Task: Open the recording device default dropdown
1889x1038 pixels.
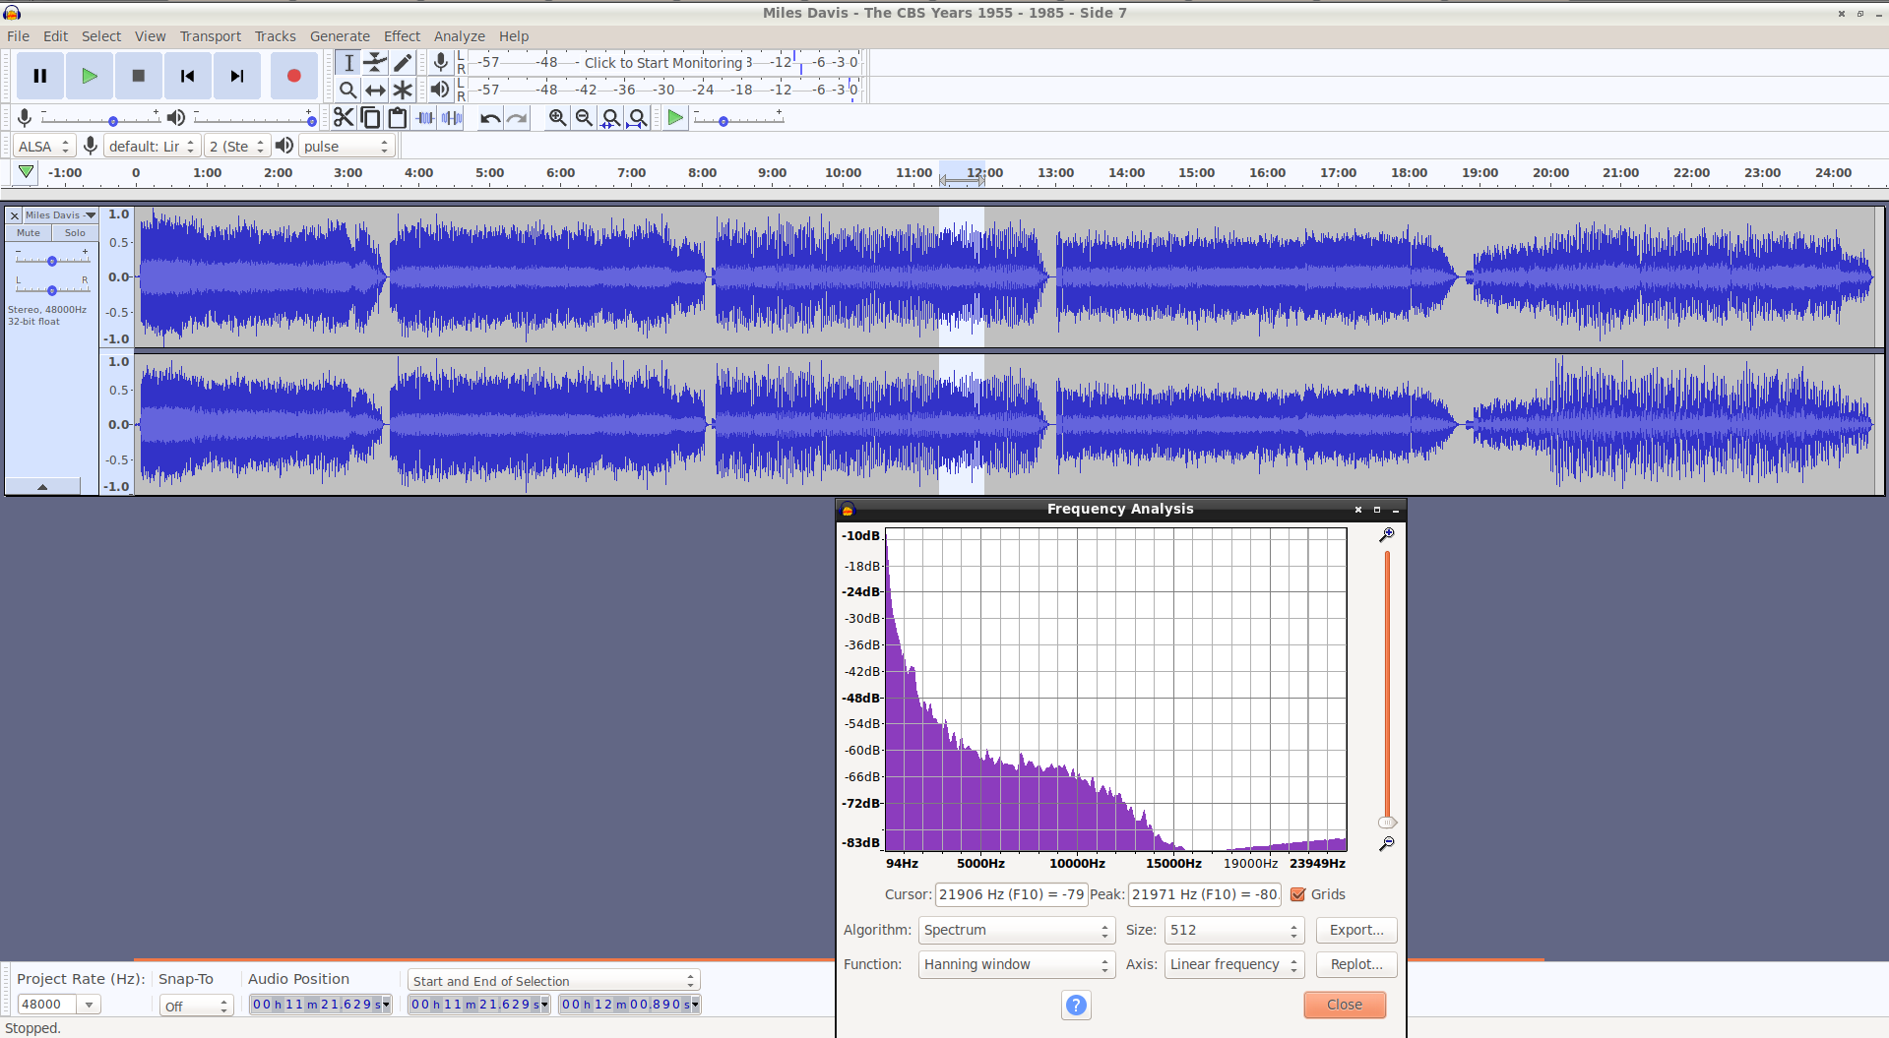Action: coord(152,146)
